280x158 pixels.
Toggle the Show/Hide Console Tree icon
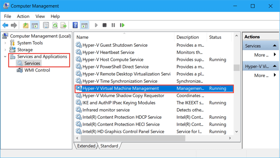click(x=35, y=25)
